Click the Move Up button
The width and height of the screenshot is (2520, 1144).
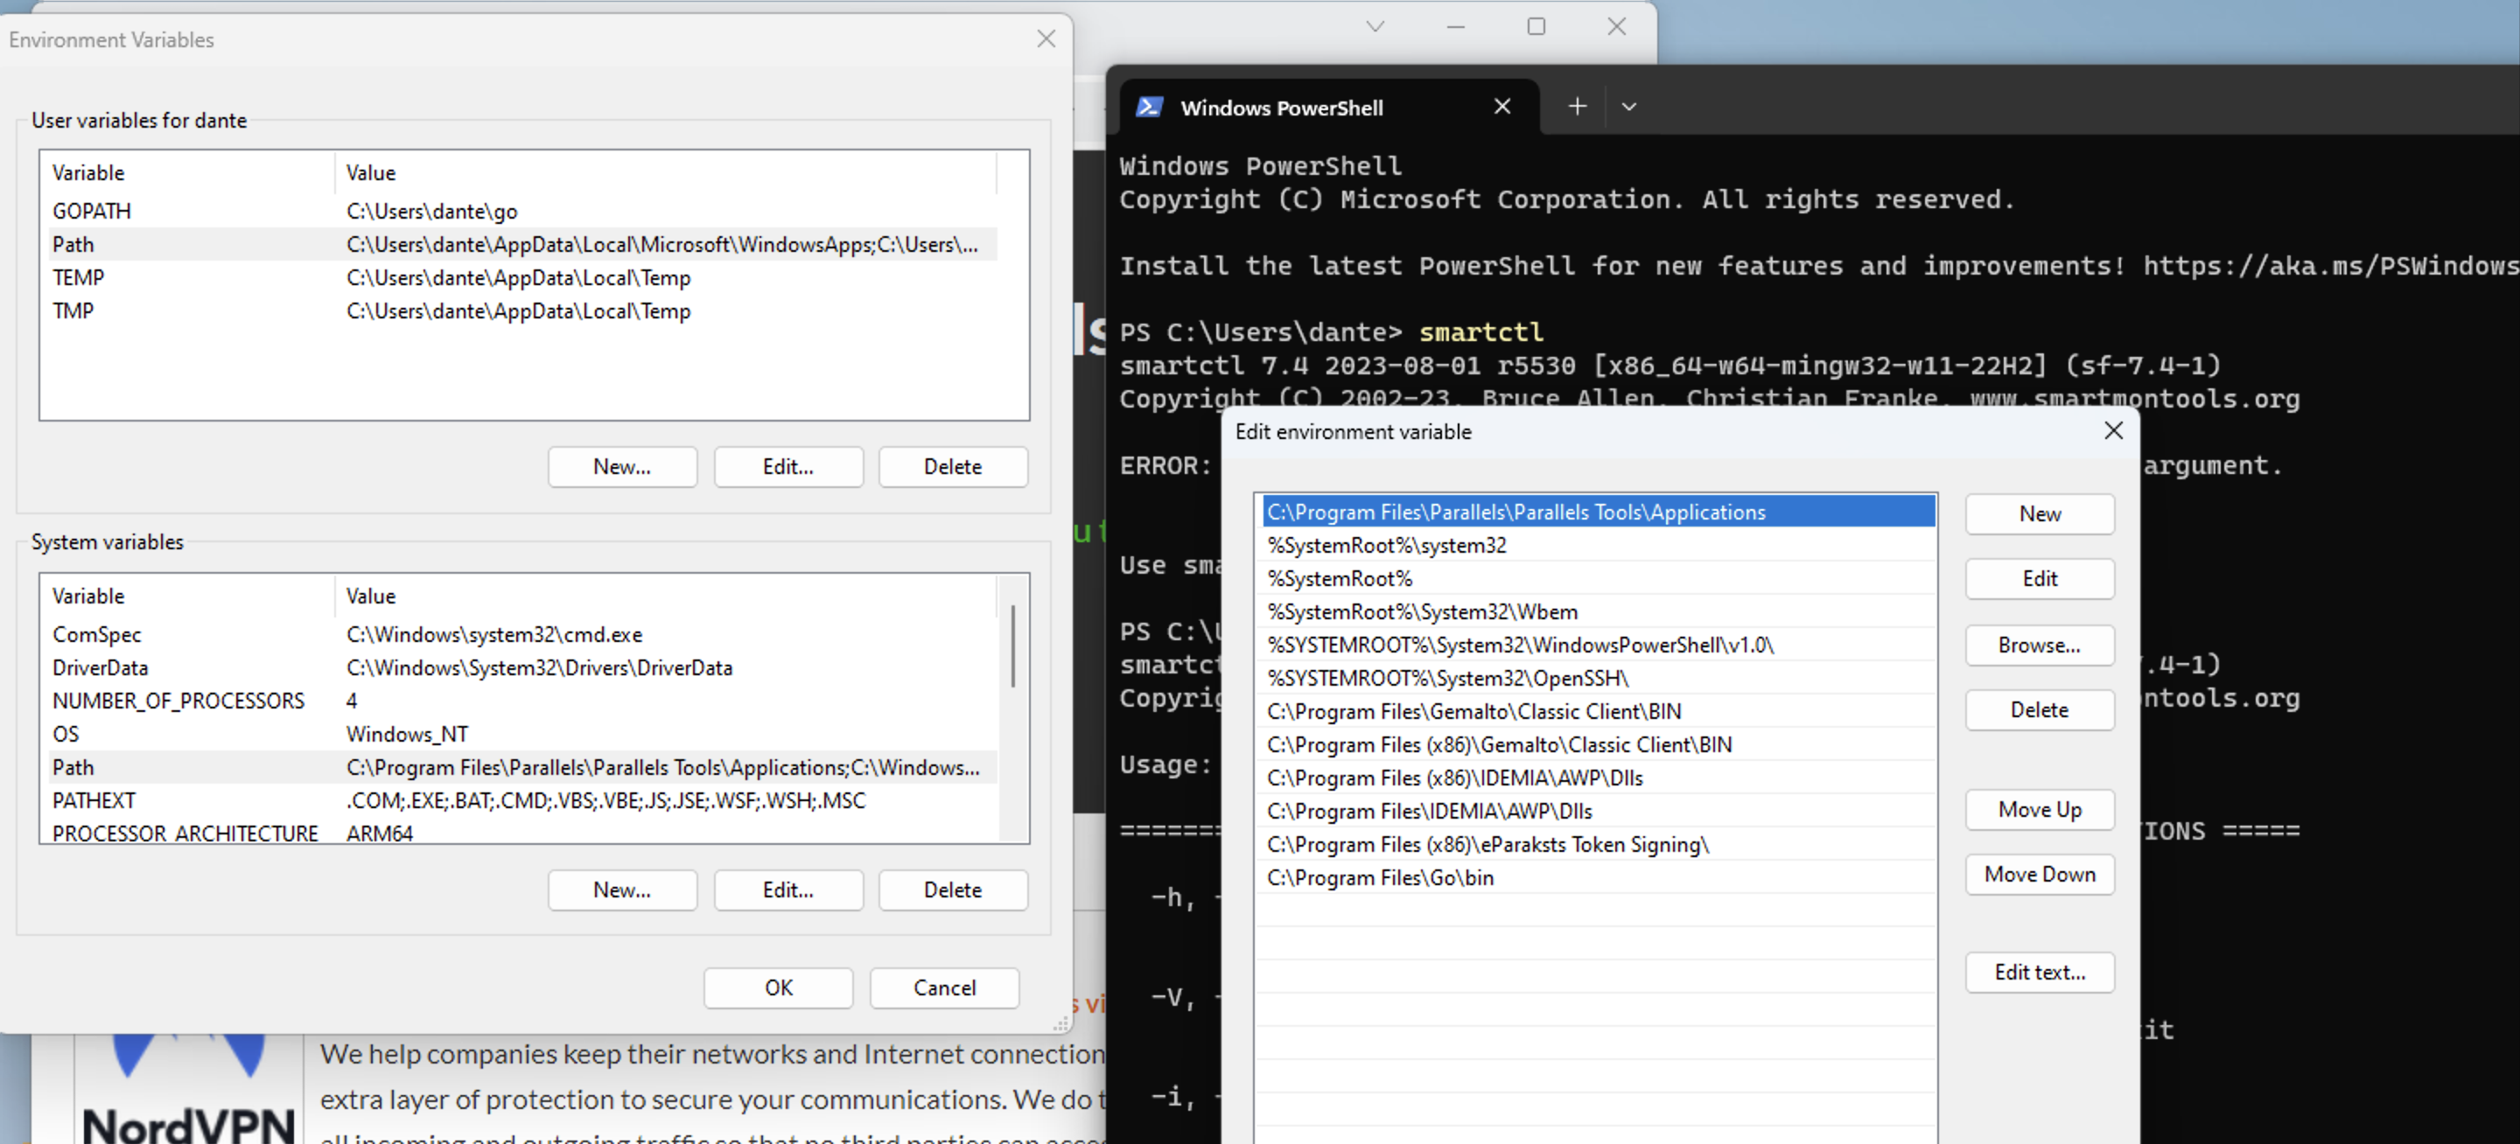2040,809
